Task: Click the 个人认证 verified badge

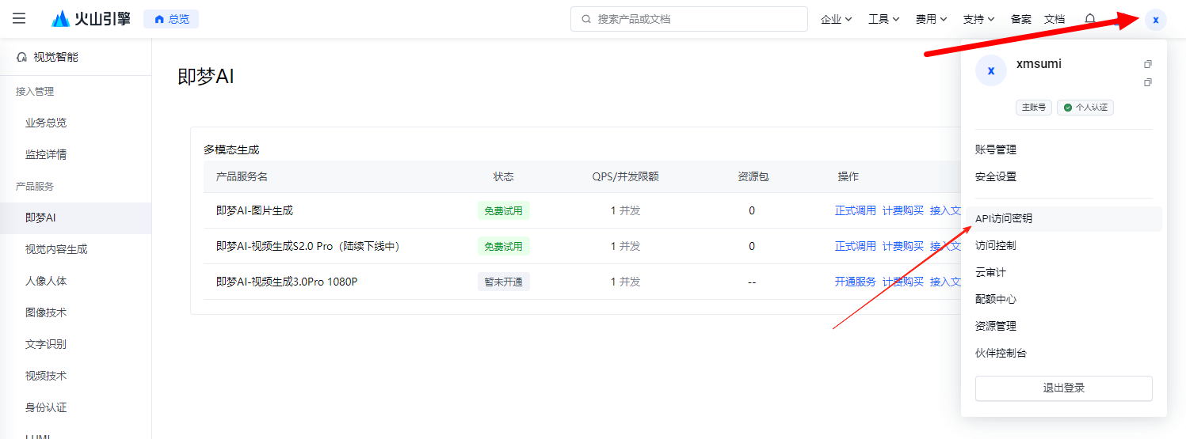Action: pos(1085,108)
